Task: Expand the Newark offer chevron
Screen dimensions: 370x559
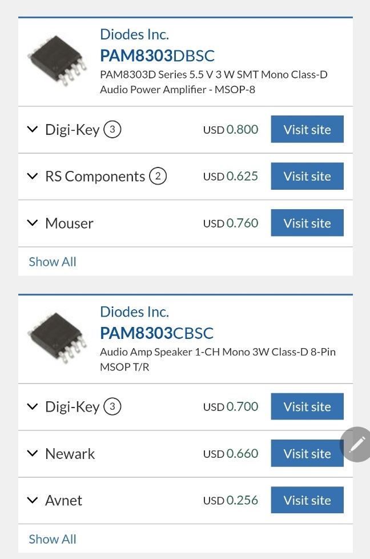Action: [x=33, y=453]
